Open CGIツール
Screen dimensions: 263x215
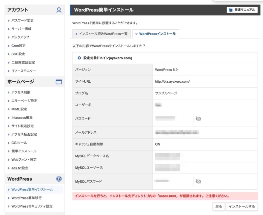click(x=19, y=143)
